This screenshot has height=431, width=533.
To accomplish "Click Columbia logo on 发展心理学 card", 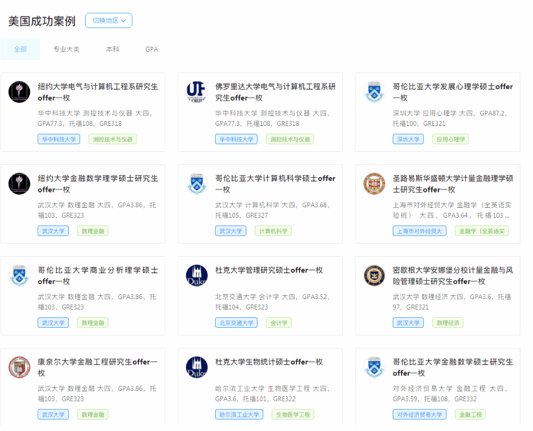I will 375,92.
